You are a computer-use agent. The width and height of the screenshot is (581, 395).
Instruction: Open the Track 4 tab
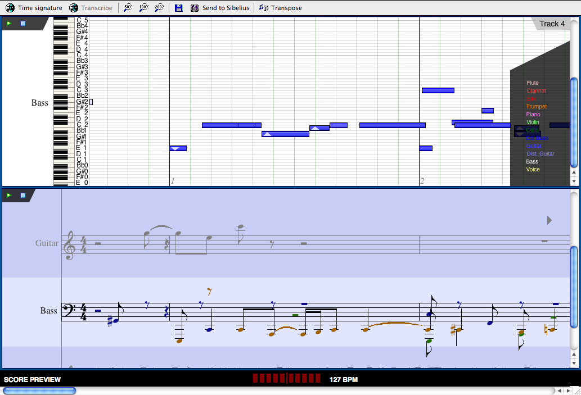pos(552,24)
